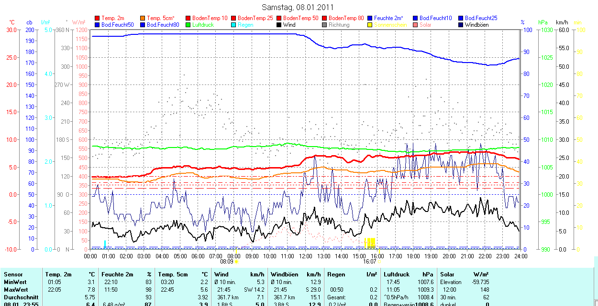The width and height of the screenshot is (598, 306).
Task: Select the green Luftdruck legend swatch
Action: [188, 25]
